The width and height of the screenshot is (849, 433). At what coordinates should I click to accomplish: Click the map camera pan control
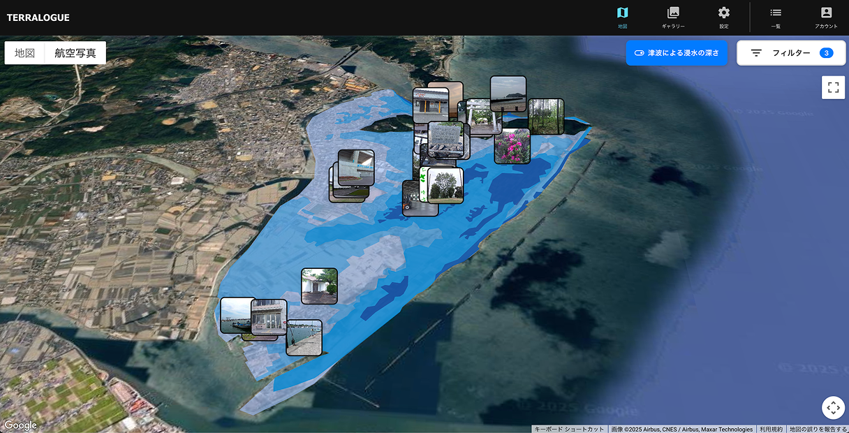pyautogui.click(x=833, y=408)
